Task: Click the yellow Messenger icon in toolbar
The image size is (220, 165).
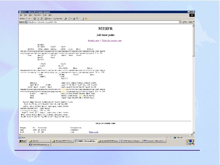Action: coord(86,19)
